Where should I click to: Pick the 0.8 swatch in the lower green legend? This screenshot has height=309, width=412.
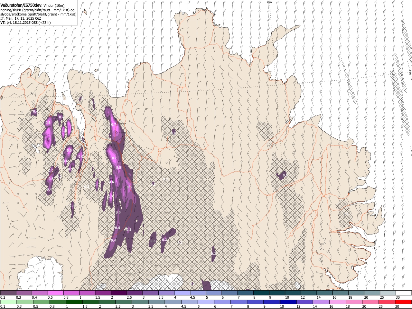pyautogui.click(x=58, y=302)
